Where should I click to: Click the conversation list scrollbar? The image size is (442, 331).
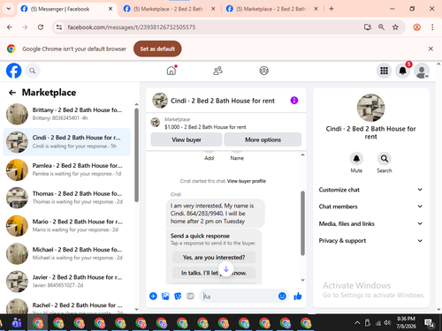click(136, 155)
